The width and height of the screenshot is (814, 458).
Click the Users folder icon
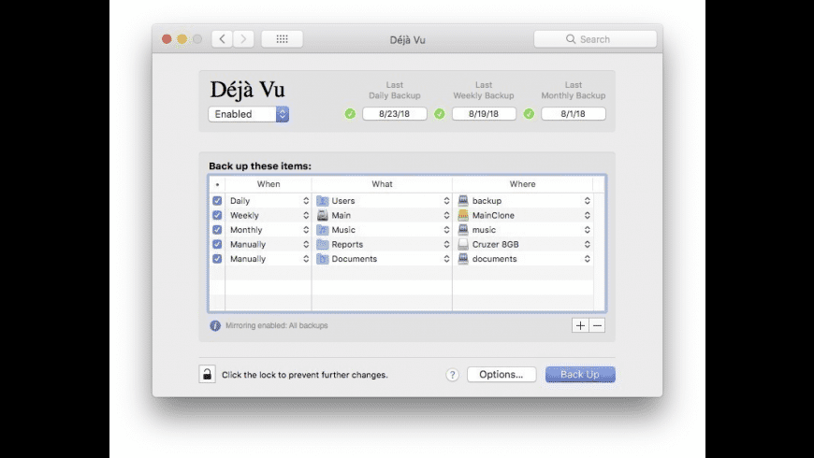pyautogui.click(x=323, y=201)
